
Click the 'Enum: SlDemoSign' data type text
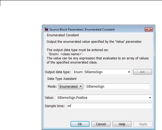click(x=88, y=72)
